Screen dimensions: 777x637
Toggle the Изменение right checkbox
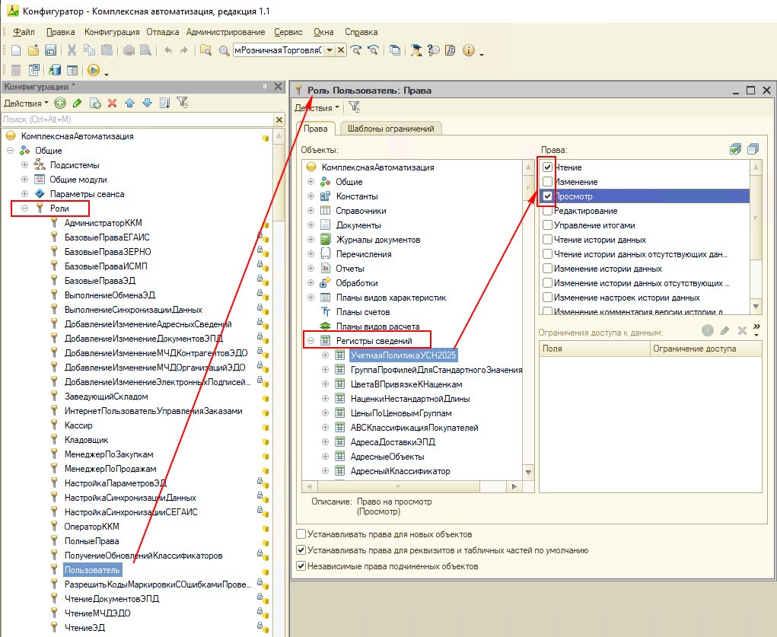coord(547,182)
